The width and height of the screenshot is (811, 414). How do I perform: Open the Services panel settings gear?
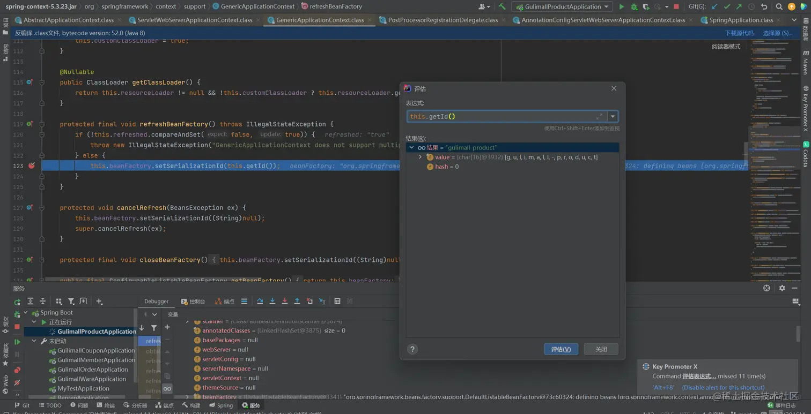[782, 288]
